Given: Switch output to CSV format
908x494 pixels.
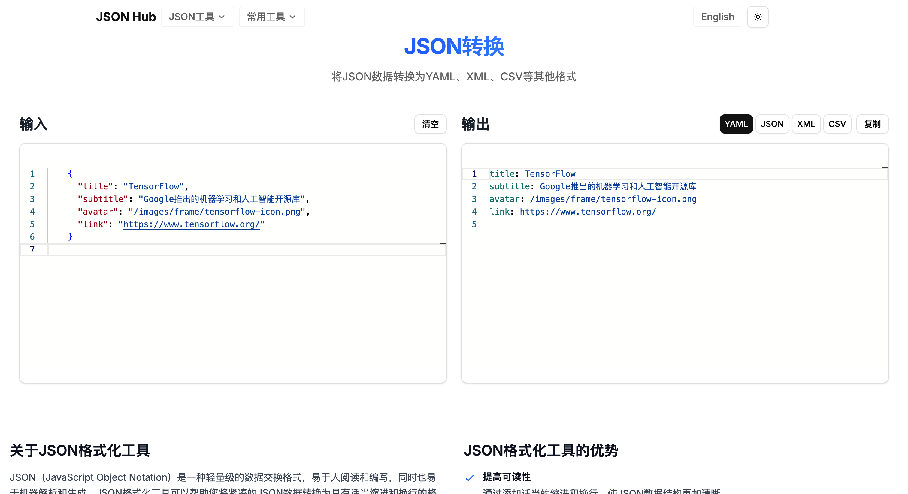Looking at the screenshot, I should point(837,124).
